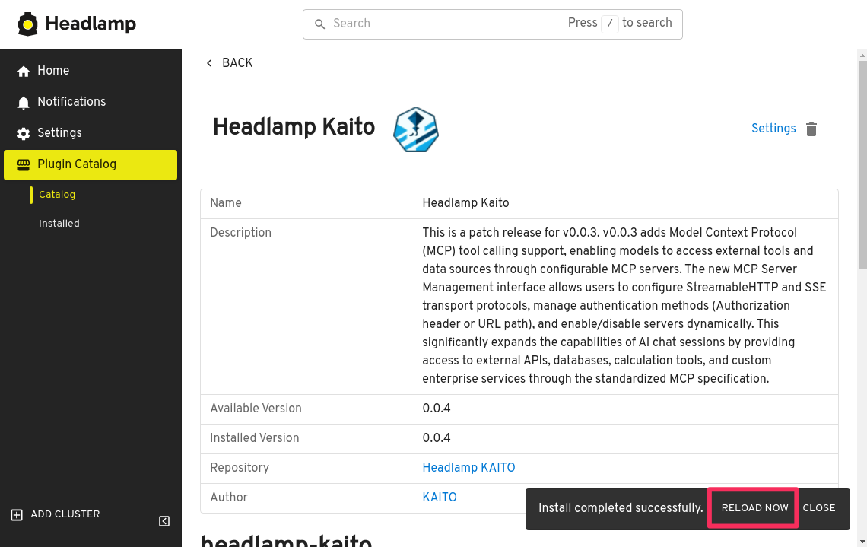The height and width of the screenshot is (547, 867).
Task: Click the Add Cluster plus icon
Action: pos(17,515)
